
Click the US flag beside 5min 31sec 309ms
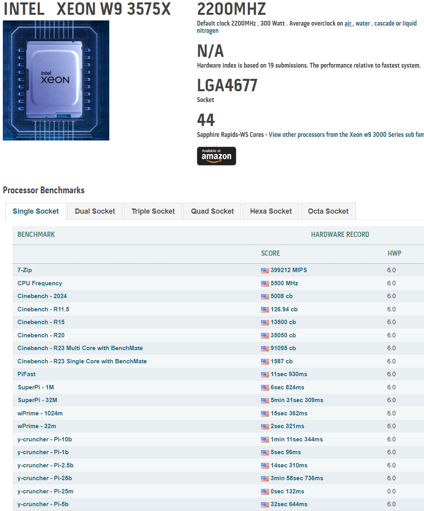[x=265, y=401]
